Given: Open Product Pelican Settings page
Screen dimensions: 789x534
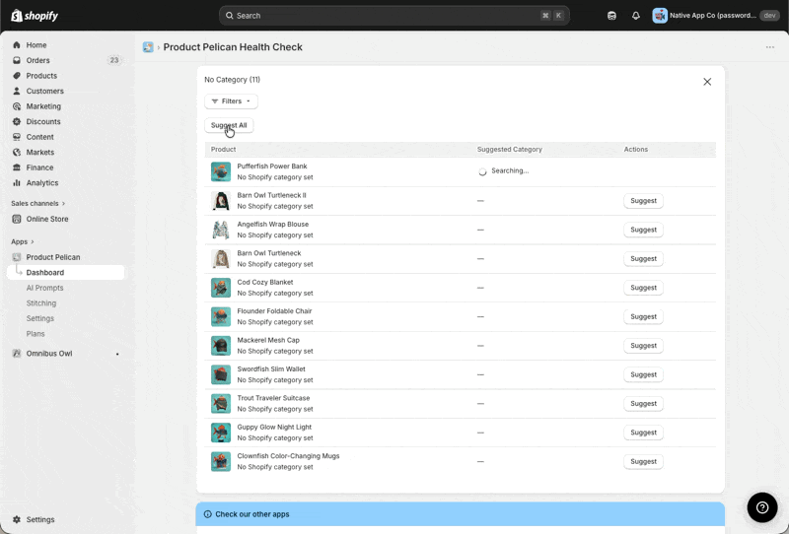Looking at the screenshot, I should click(40, 318).
